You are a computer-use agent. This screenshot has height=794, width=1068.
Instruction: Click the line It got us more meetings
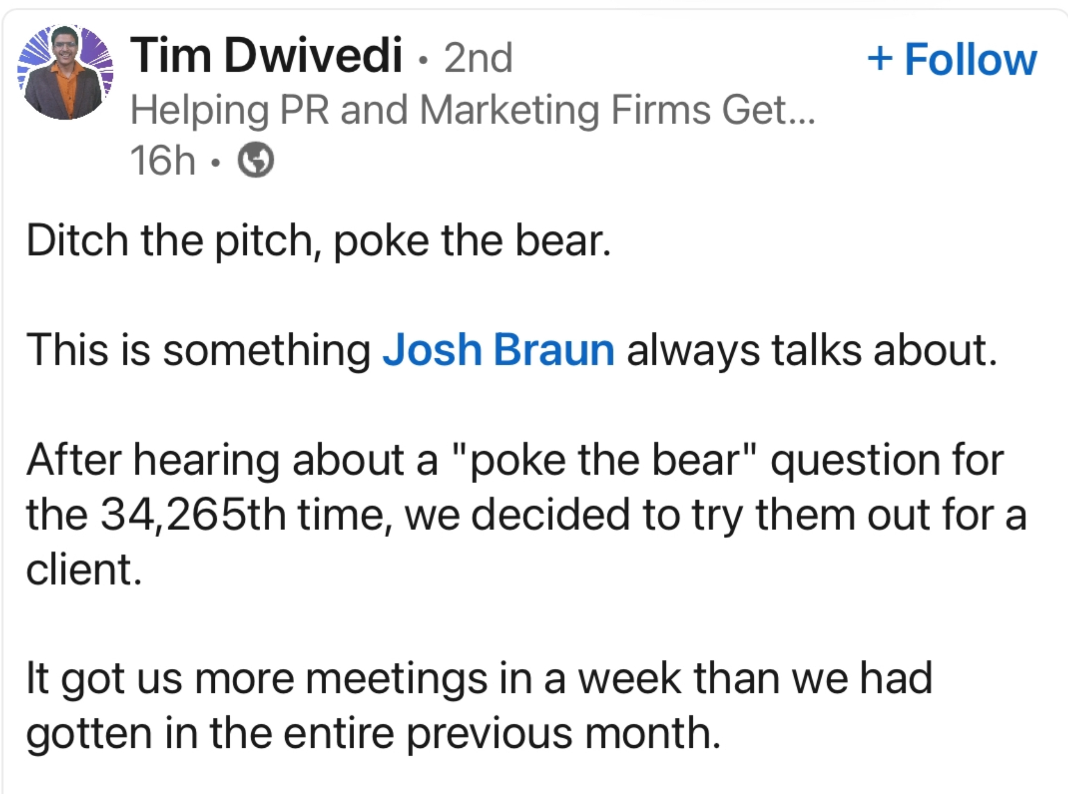(479, 679)
